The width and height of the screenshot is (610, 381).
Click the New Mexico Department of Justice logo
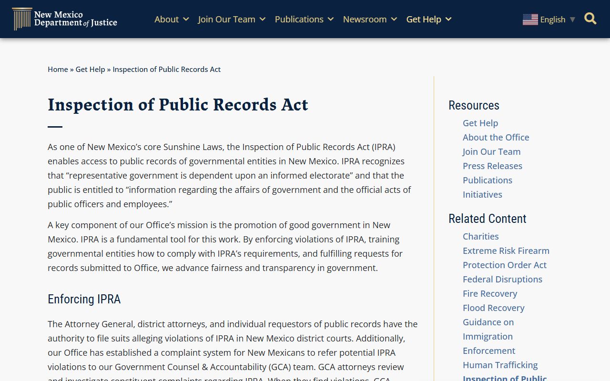64,19
